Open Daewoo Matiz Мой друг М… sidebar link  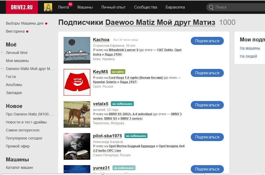click(30, 69)
